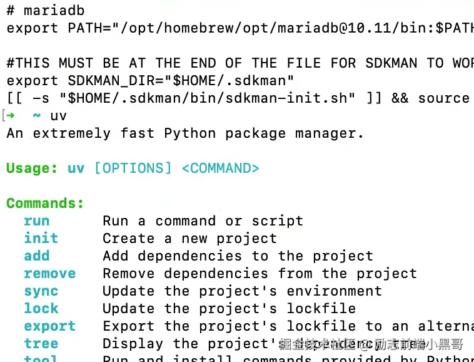Click the tilde directory indicator in prompt

pos(37,116)
